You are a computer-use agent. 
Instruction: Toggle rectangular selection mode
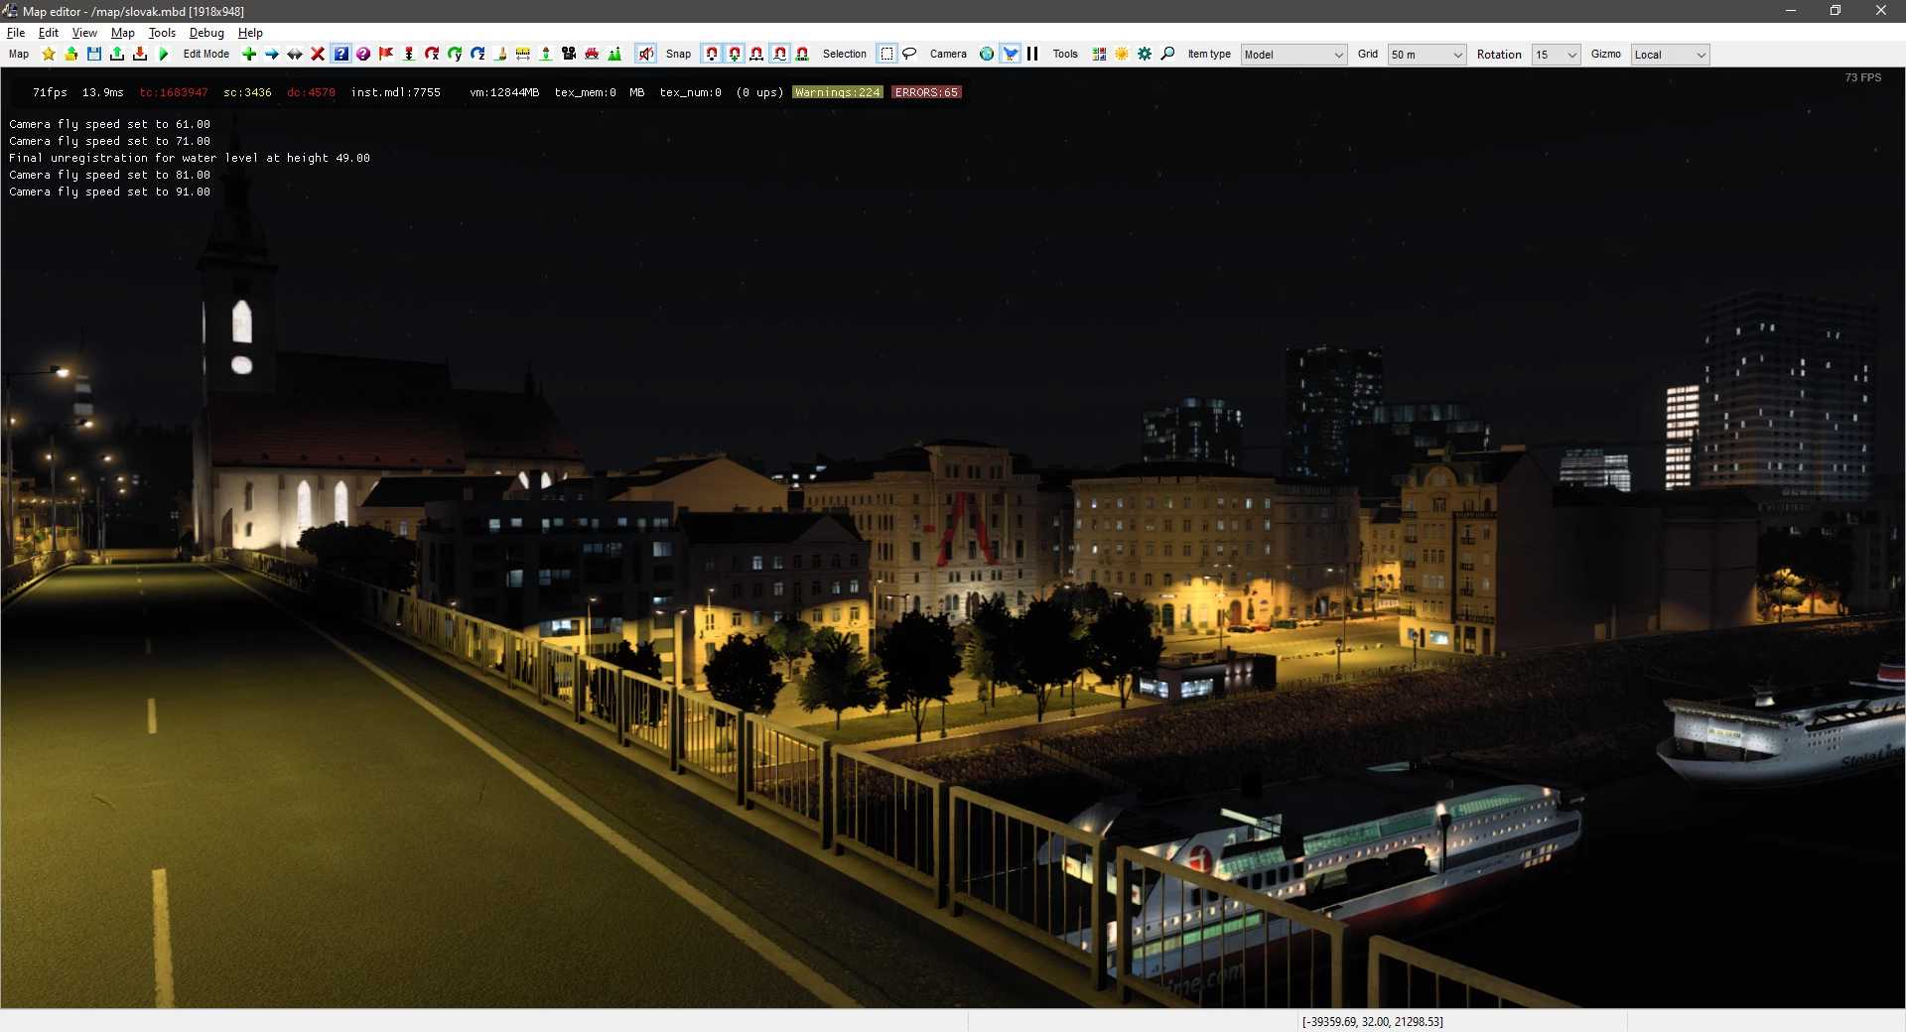coord(886,55)
